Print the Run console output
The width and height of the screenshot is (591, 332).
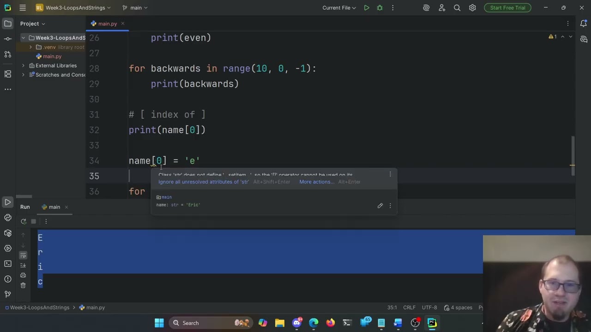[x=23, y=275]
